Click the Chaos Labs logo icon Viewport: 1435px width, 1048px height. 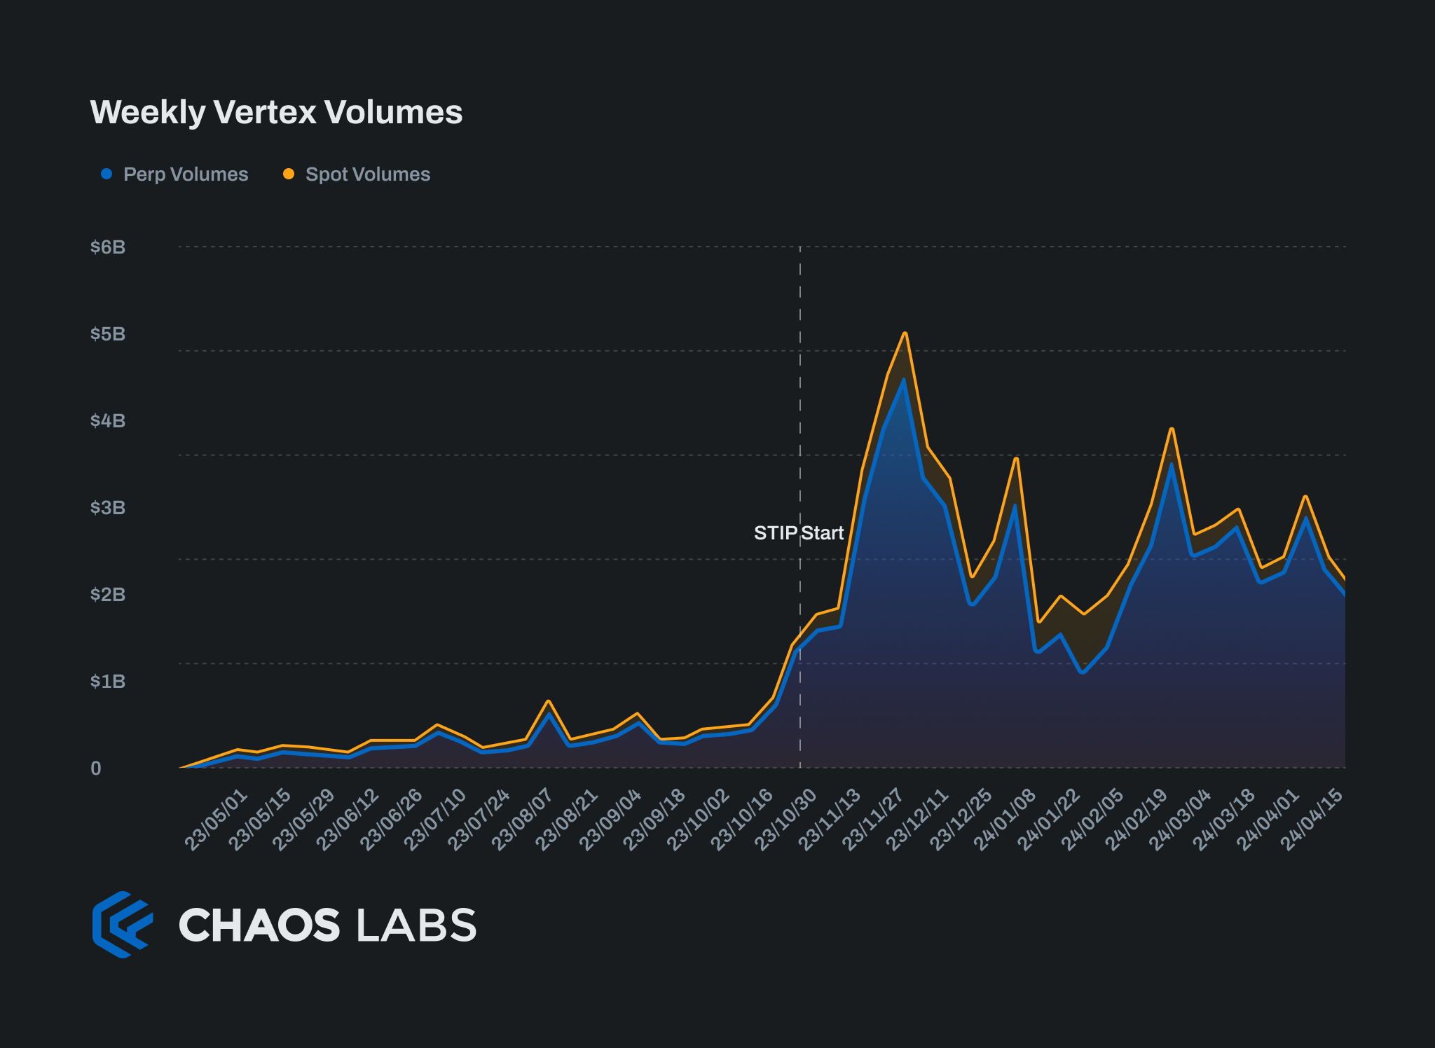point(123,924)
